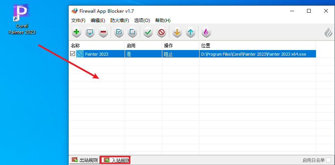Click the cyan Move Up arrow icon
Image resolution: width=335 pixels, height=165 pixels.
pos(191,32)
